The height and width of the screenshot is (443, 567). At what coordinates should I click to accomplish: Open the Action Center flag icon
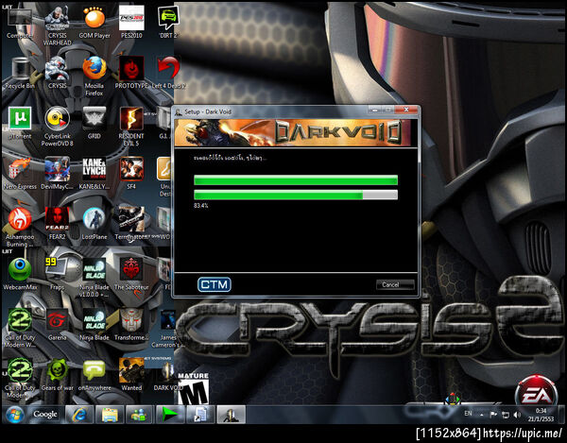(x=493, y=415)
